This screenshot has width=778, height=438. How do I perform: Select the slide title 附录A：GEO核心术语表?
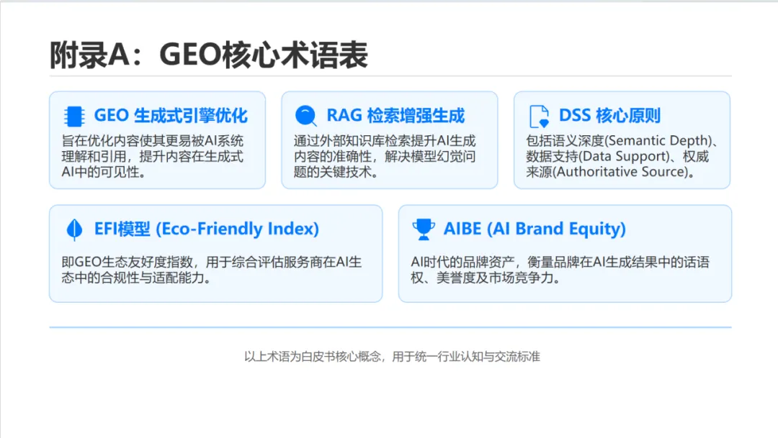click(x=209, y=55)
